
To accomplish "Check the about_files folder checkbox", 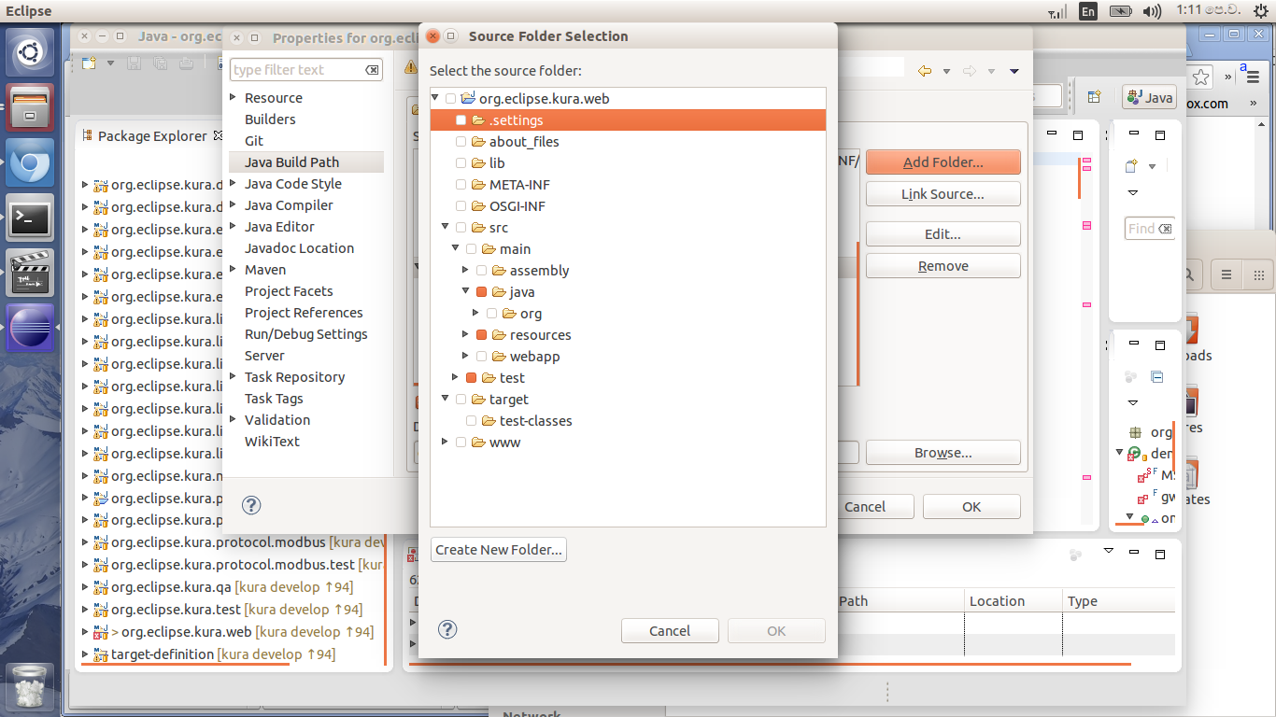I will 461,142.
